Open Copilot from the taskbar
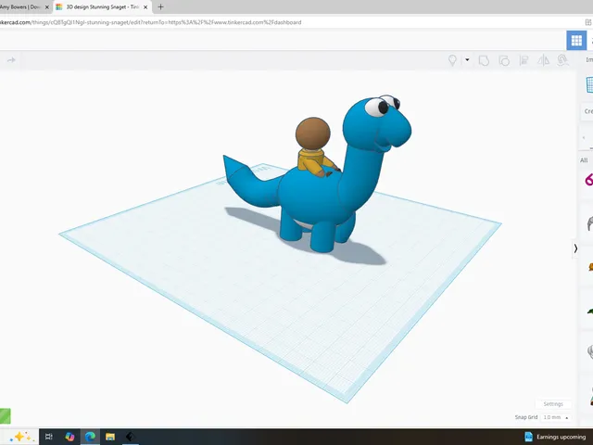This screenshot has height=445, width=593. (x=69, y=437)
